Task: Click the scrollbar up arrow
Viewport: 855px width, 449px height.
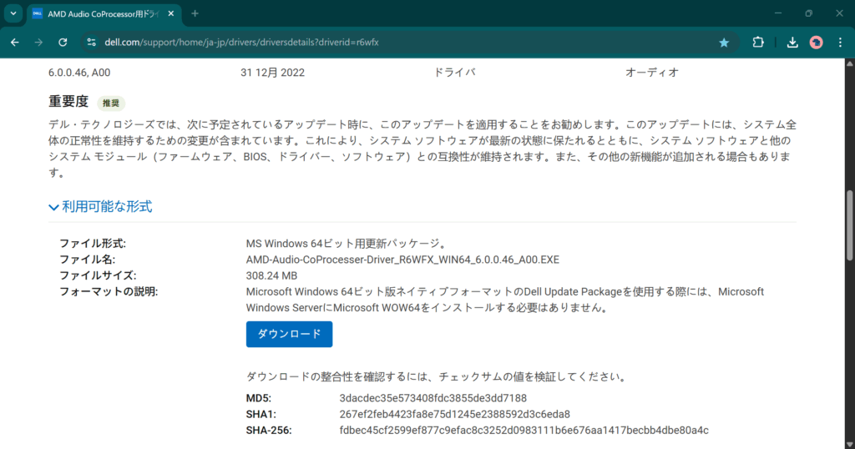Action: 849,63
